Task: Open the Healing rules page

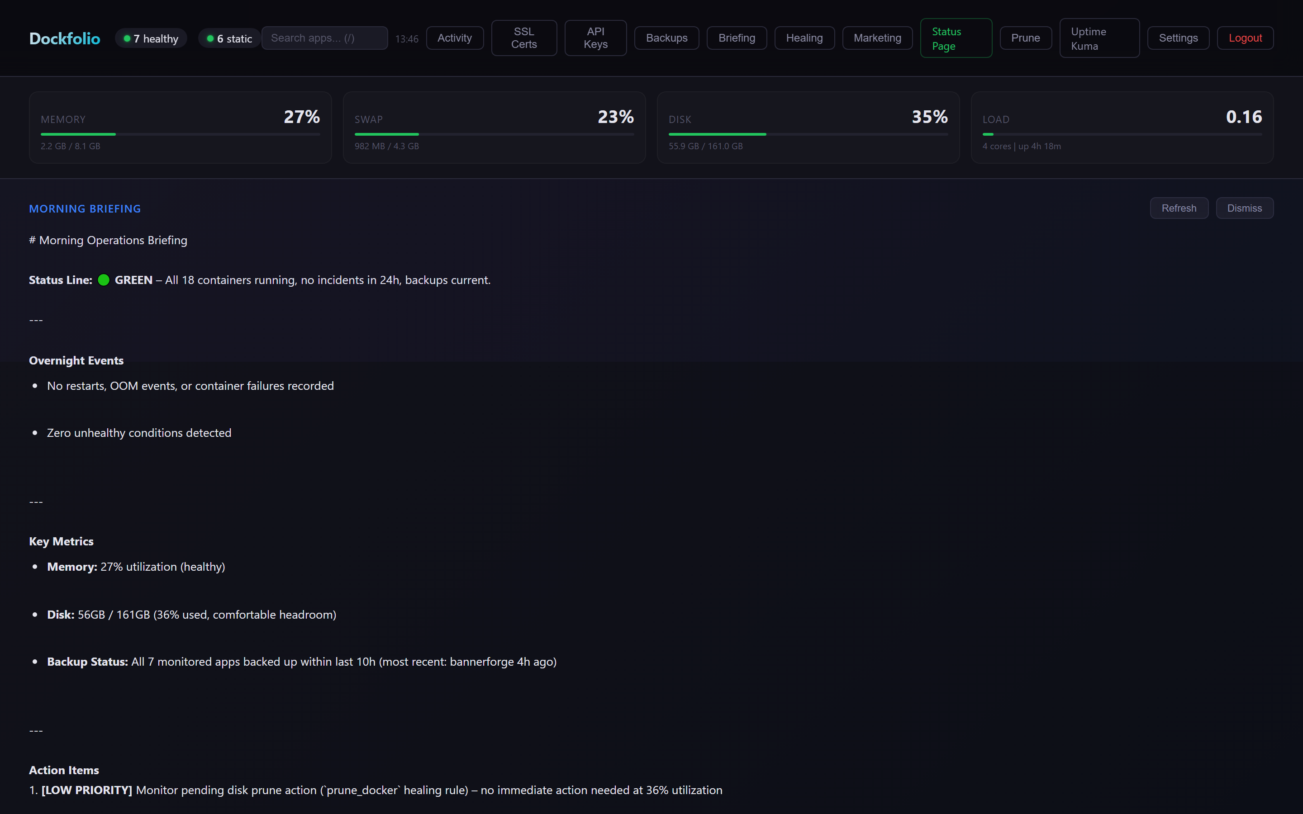Action: coord(804,38)
